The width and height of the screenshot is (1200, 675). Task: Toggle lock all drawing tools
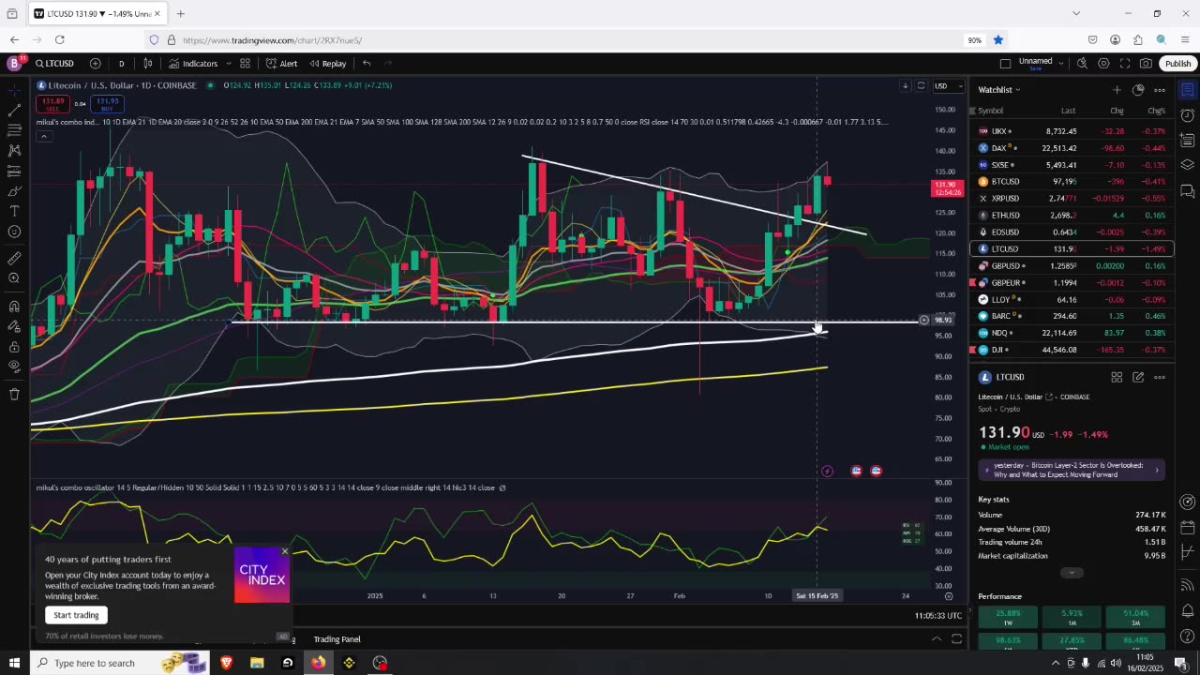[14, 346]
